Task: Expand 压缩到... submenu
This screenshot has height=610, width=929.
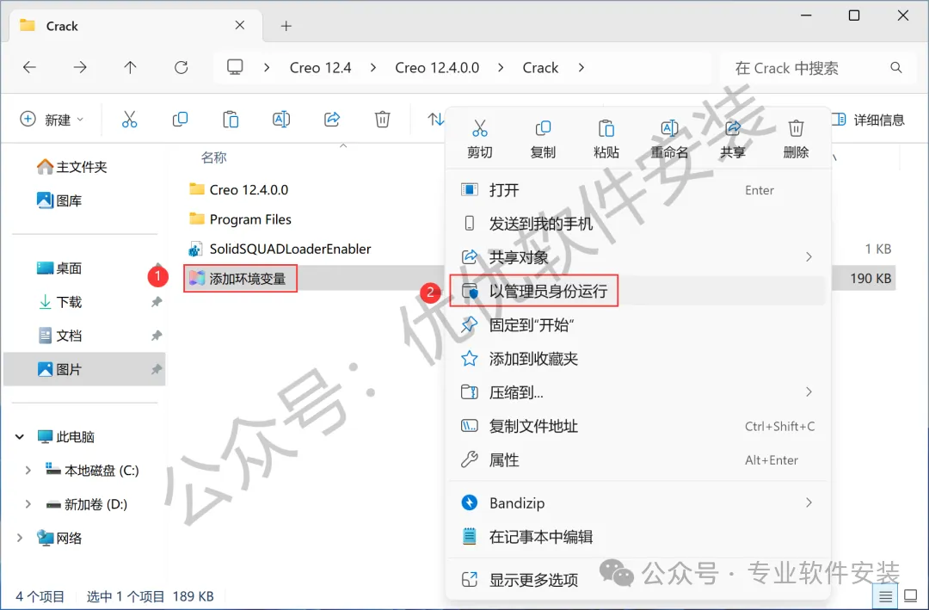Action: (x=809, y=391)
